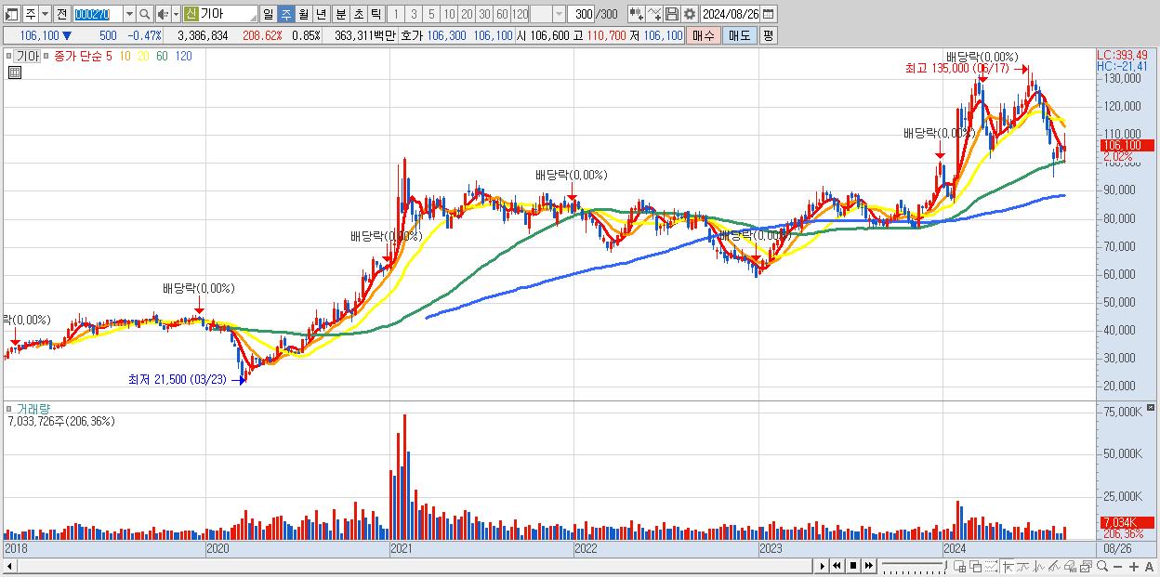Expand the dropdown arrow next to speaker icon

[176, 14]
